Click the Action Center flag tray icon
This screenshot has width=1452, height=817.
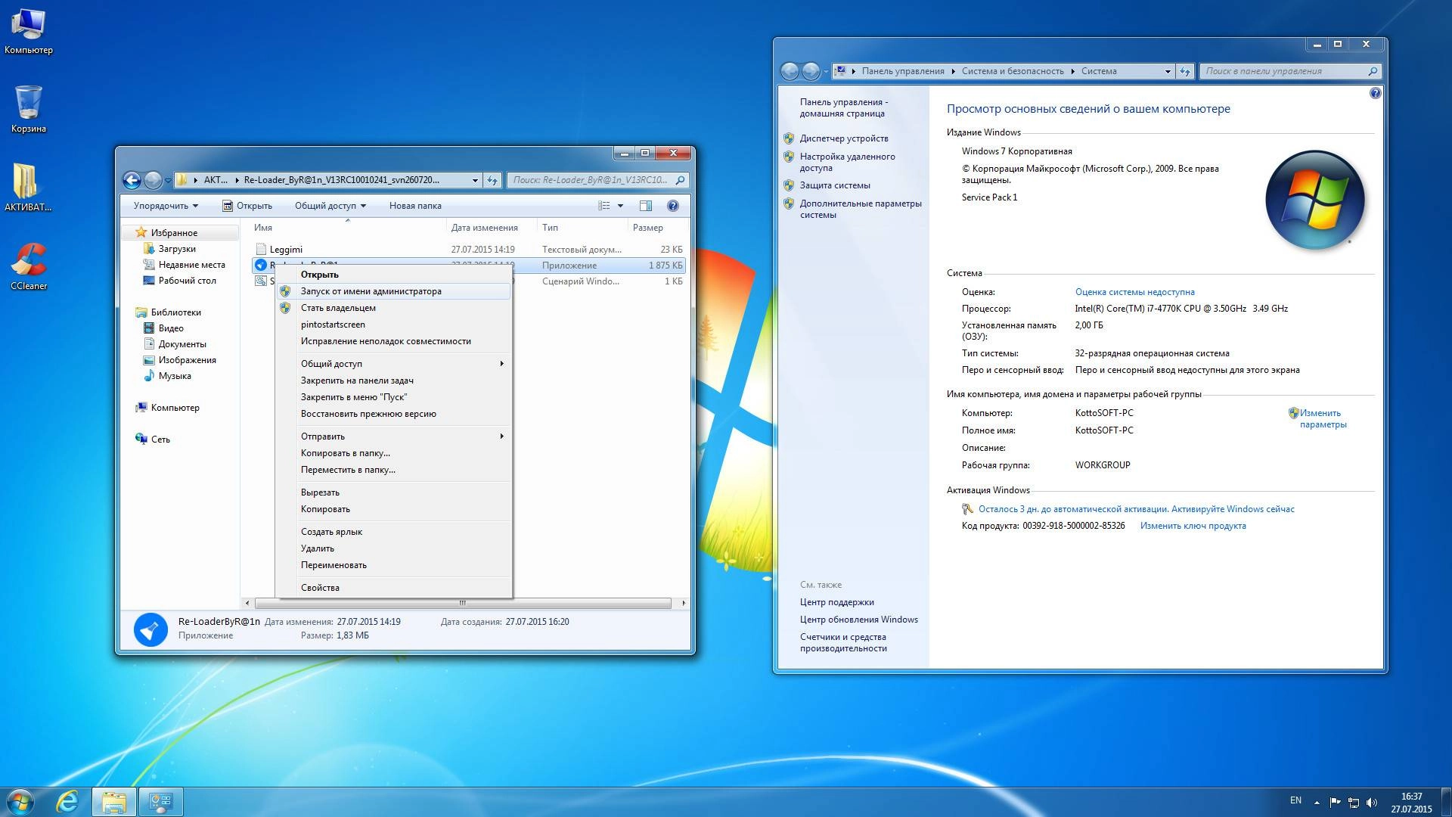click(1335, 802)
